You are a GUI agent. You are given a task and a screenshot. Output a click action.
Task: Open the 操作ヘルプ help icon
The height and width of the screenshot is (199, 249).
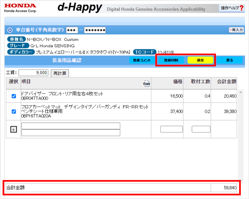coord(232,8)
